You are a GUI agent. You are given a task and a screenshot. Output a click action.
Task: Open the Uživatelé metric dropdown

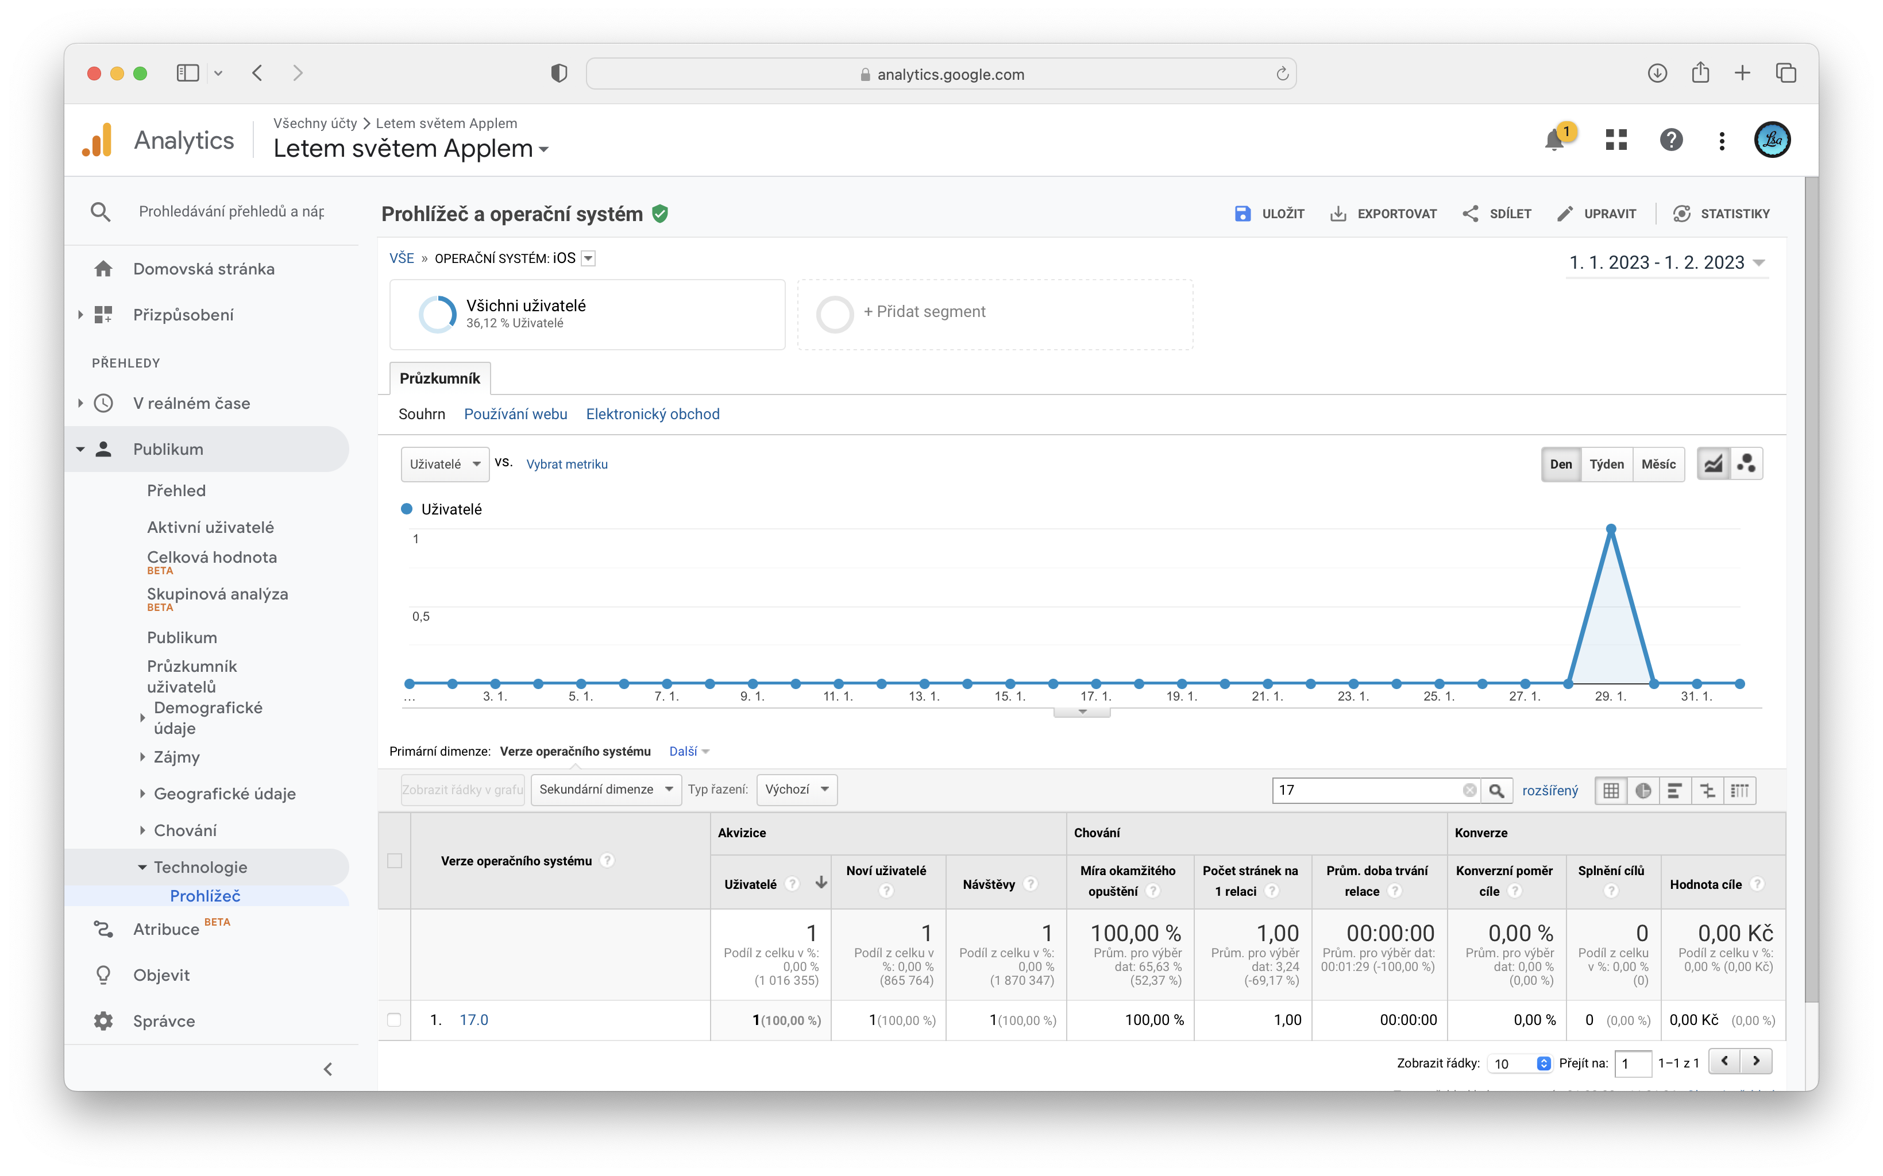(445, 465)
